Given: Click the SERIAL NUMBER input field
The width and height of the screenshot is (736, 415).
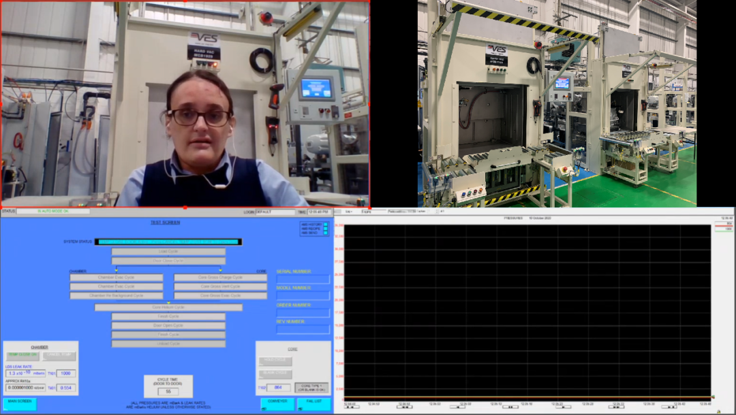Looking at the screenshot, I should pyautogui.click(x=303, y=280).
